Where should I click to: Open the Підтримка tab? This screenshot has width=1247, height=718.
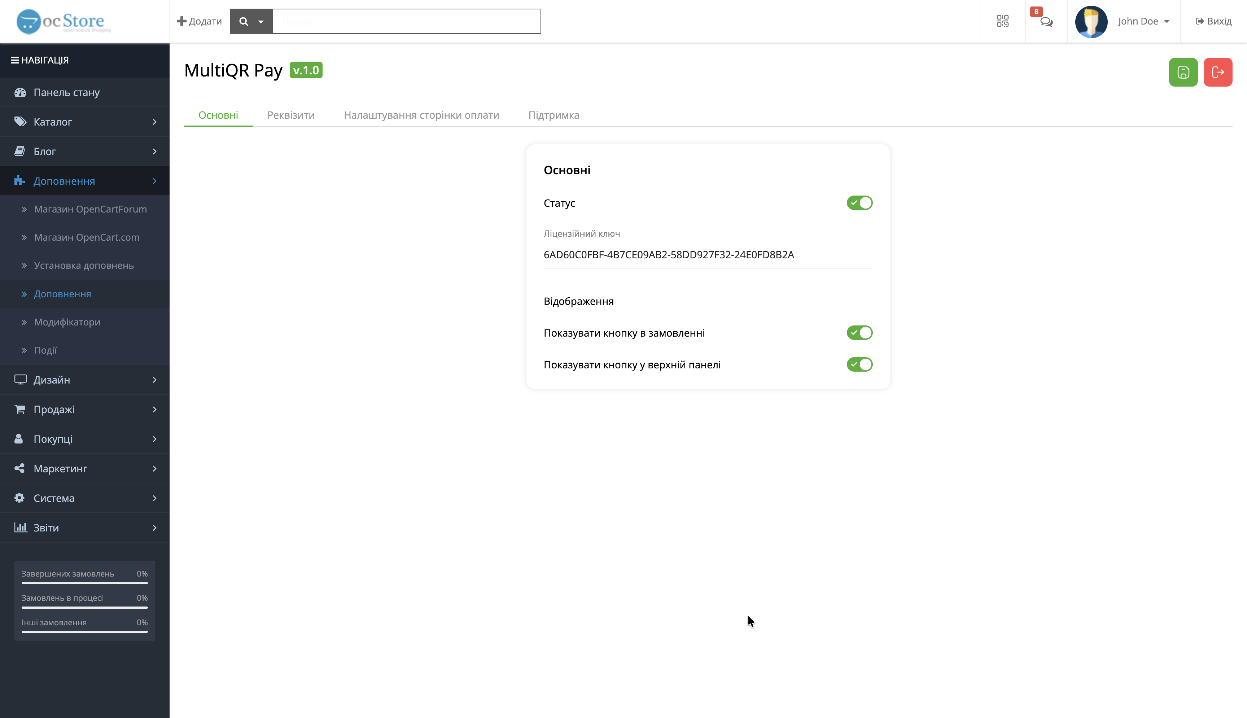pyautogui.click(x=554, y=115)
